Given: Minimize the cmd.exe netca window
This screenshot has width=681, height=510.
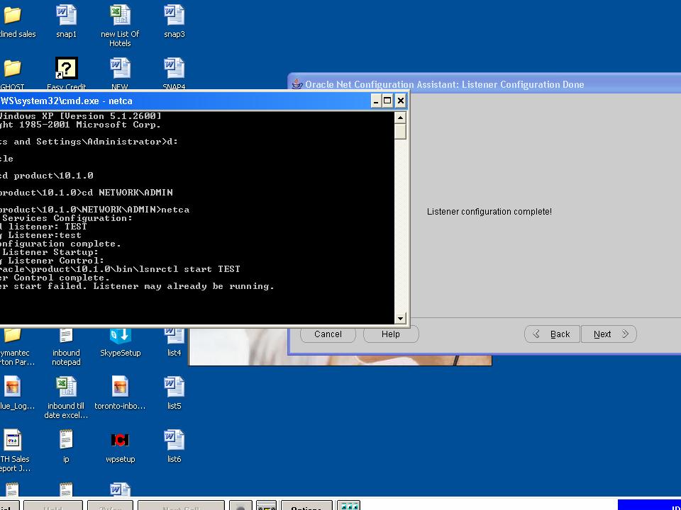Looking at the screenshot, I should pos(376,101).
